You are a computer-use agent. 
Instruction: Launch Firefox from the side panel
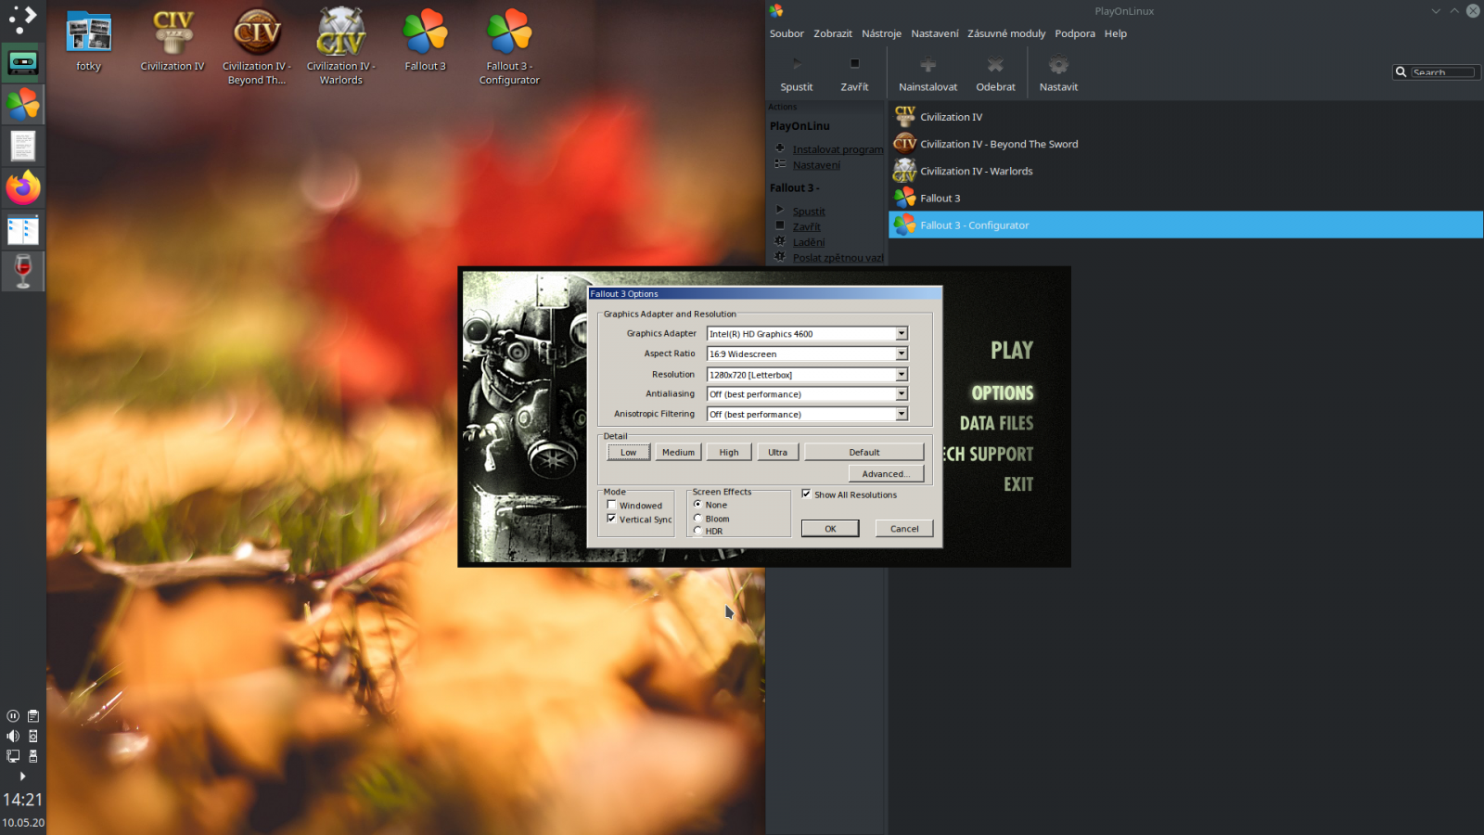pos(22,187)
